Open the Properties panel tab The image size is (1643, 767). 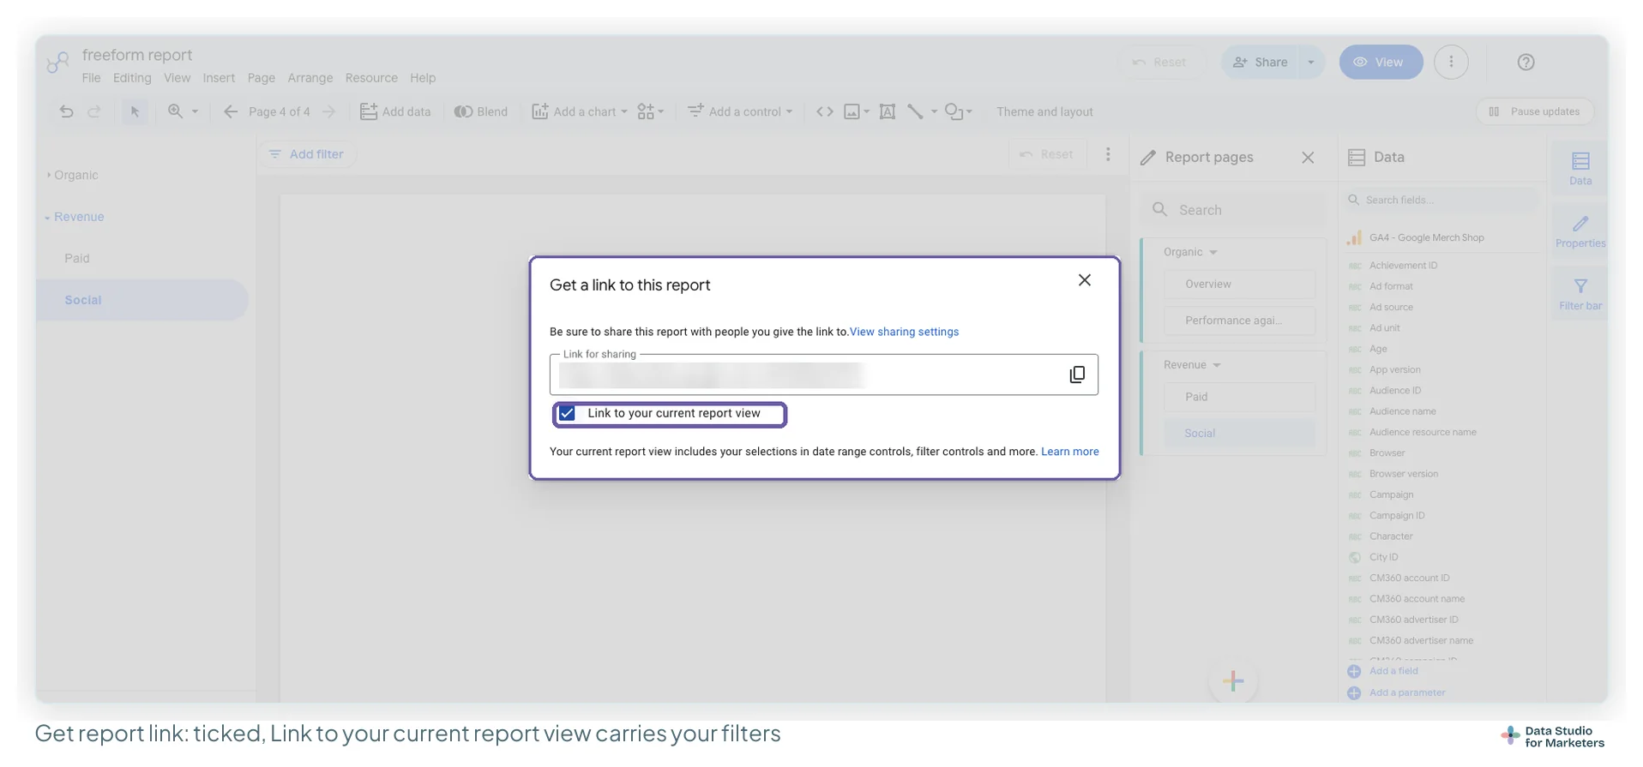(1580, 232)
